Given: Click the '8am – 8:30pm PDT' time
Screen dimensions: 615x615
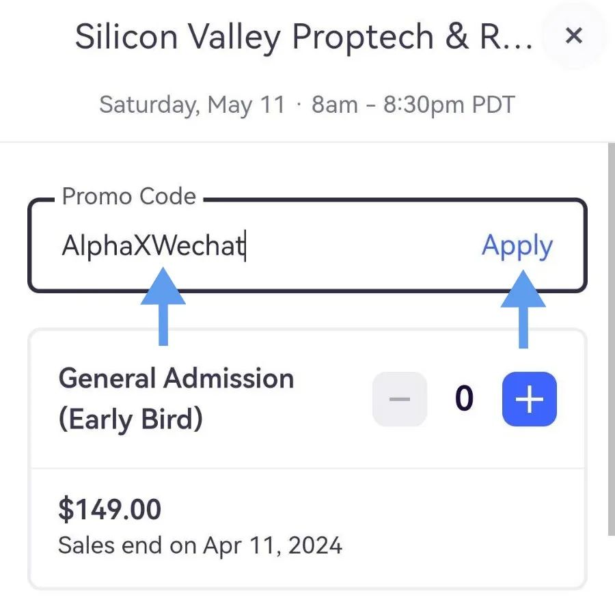Looking at the screenshot, I should (x=413, y=105).
